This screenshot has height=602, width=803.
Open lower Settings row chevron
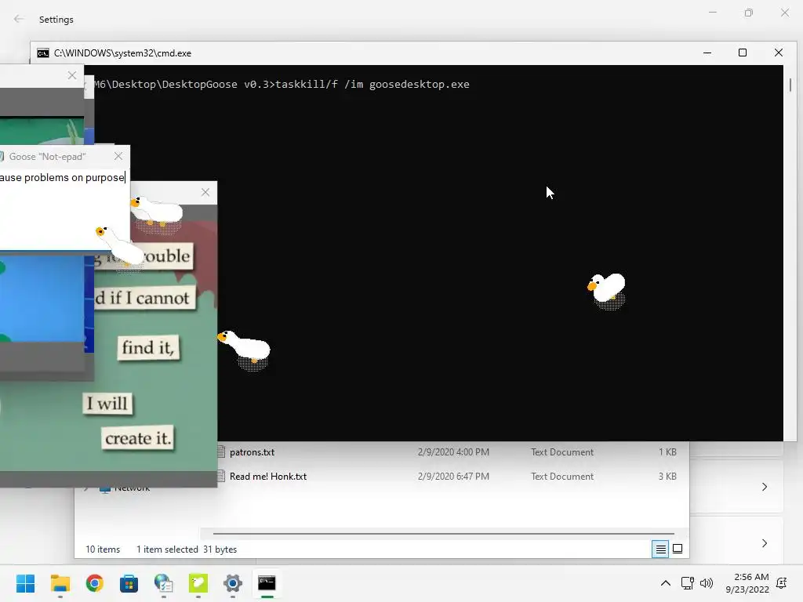tap(764, 543)
